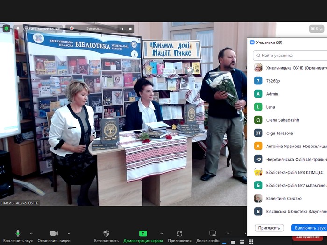Viewport: 327px width, 245px height.
Task: Expand whiteboard options arrow
Action: pyautogui.click(x=227, y=233)
